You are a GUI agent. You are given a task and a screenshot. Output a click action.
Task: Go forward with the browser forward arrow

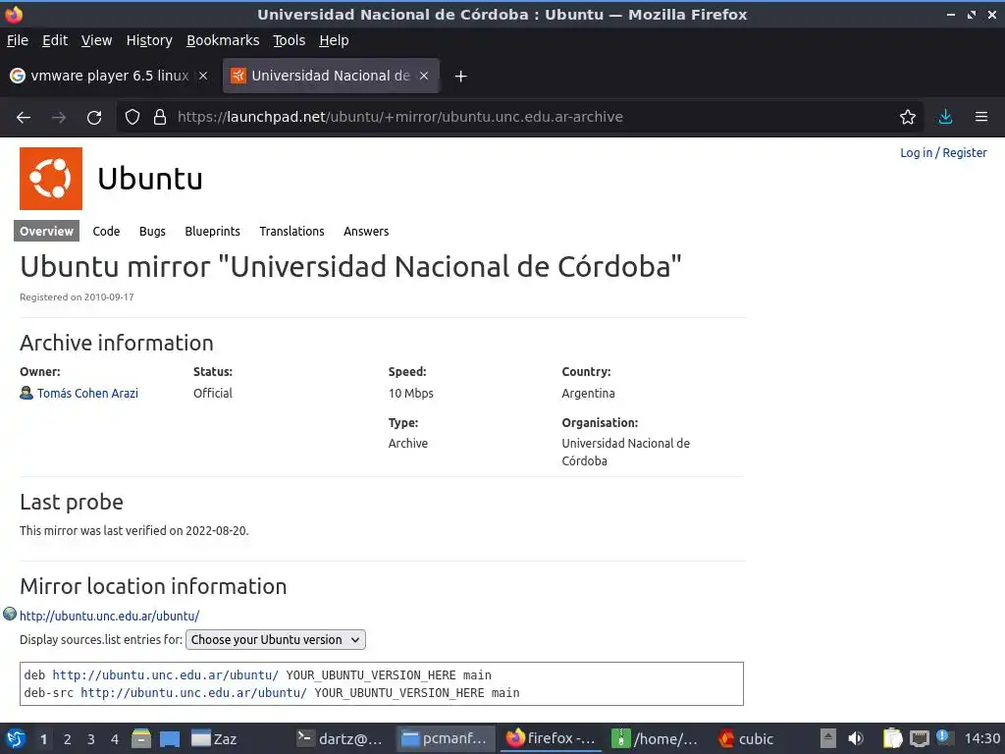tap(59, 117)
